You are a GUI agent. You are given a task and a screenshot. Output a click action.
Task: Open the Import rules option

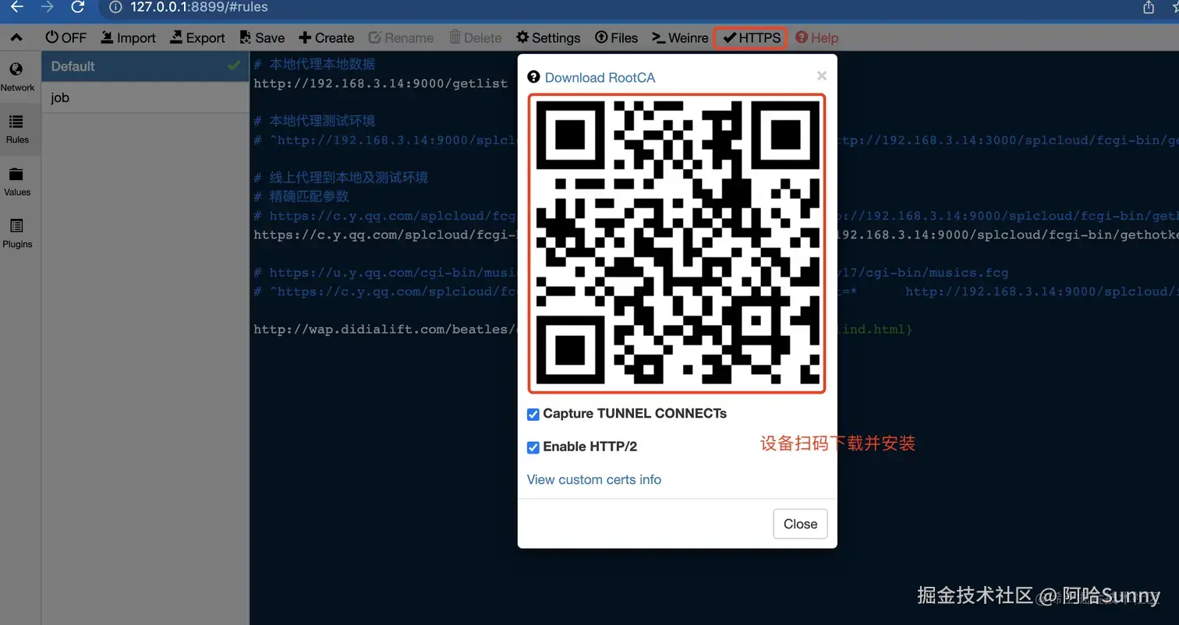(129, 37)
